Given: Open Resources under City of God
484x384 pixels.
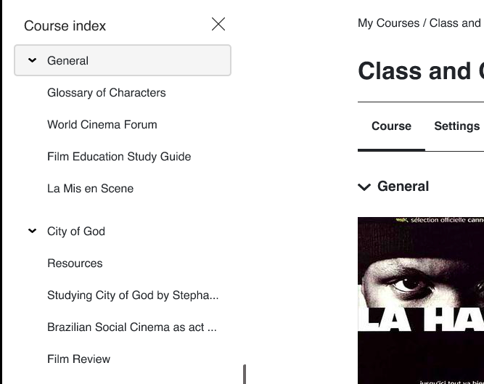Looking at the screenshot, I should (x=75, y=264).
